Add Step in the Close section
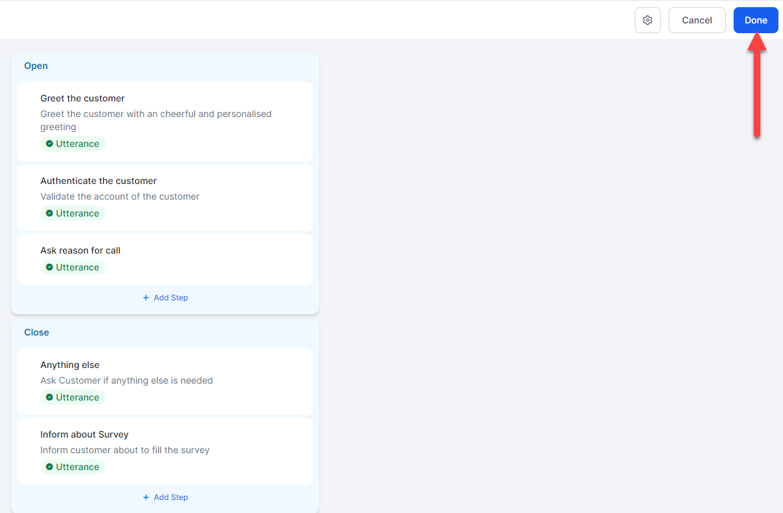Image resolution: width=783 pixels, height=513 pixels. click(x=165, y=497)
